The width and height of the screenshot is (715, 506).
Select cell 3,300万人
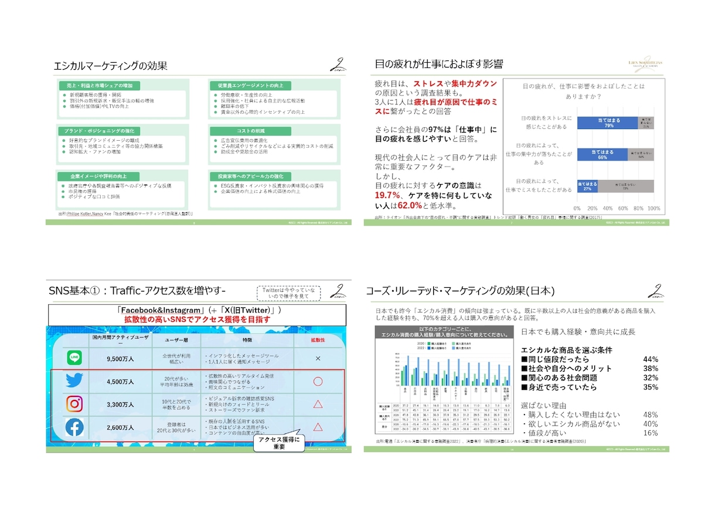point(120,404)
